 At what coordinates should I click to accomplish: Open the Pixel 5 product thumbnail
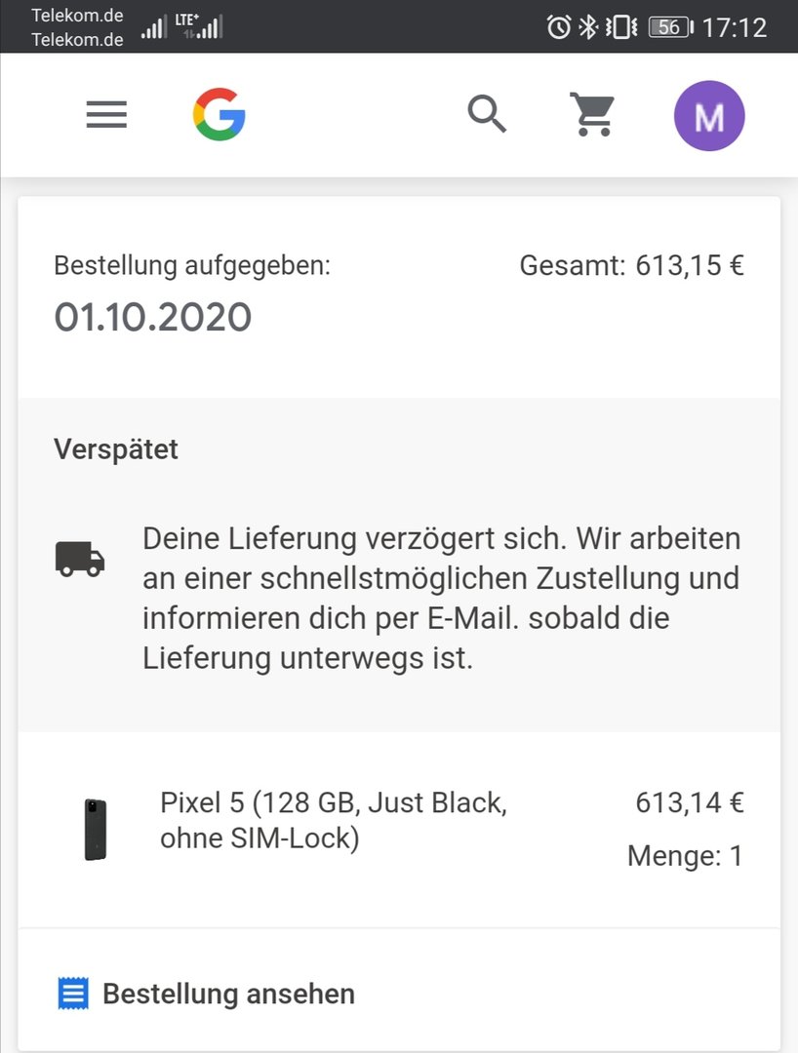(x=96, y=830)
